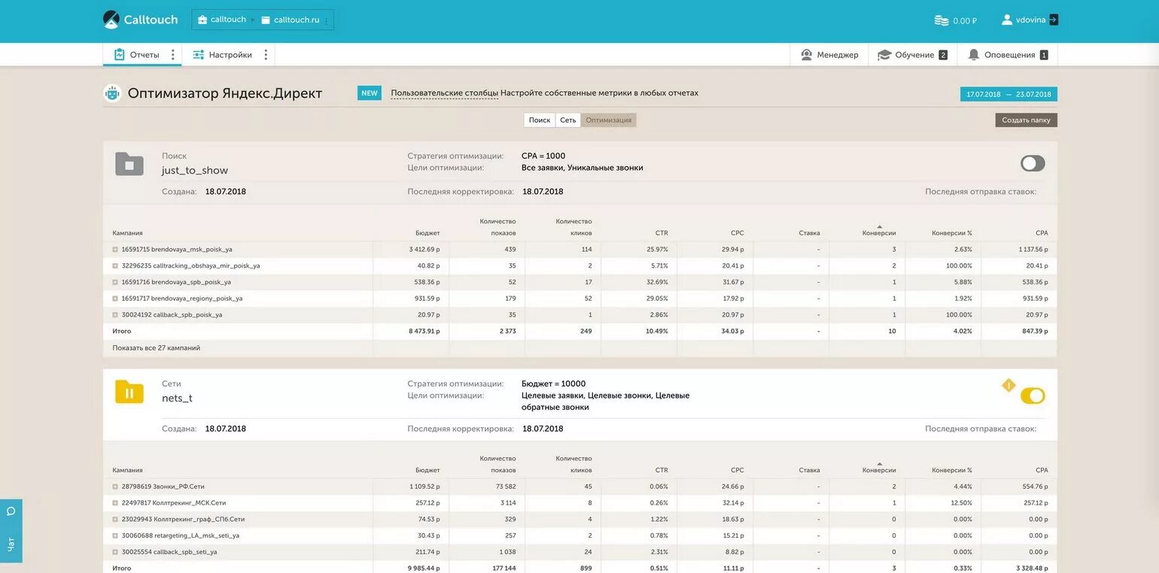Open the Менеджер section
Screen dimensions: 1159x573
(x=829, y=55)
